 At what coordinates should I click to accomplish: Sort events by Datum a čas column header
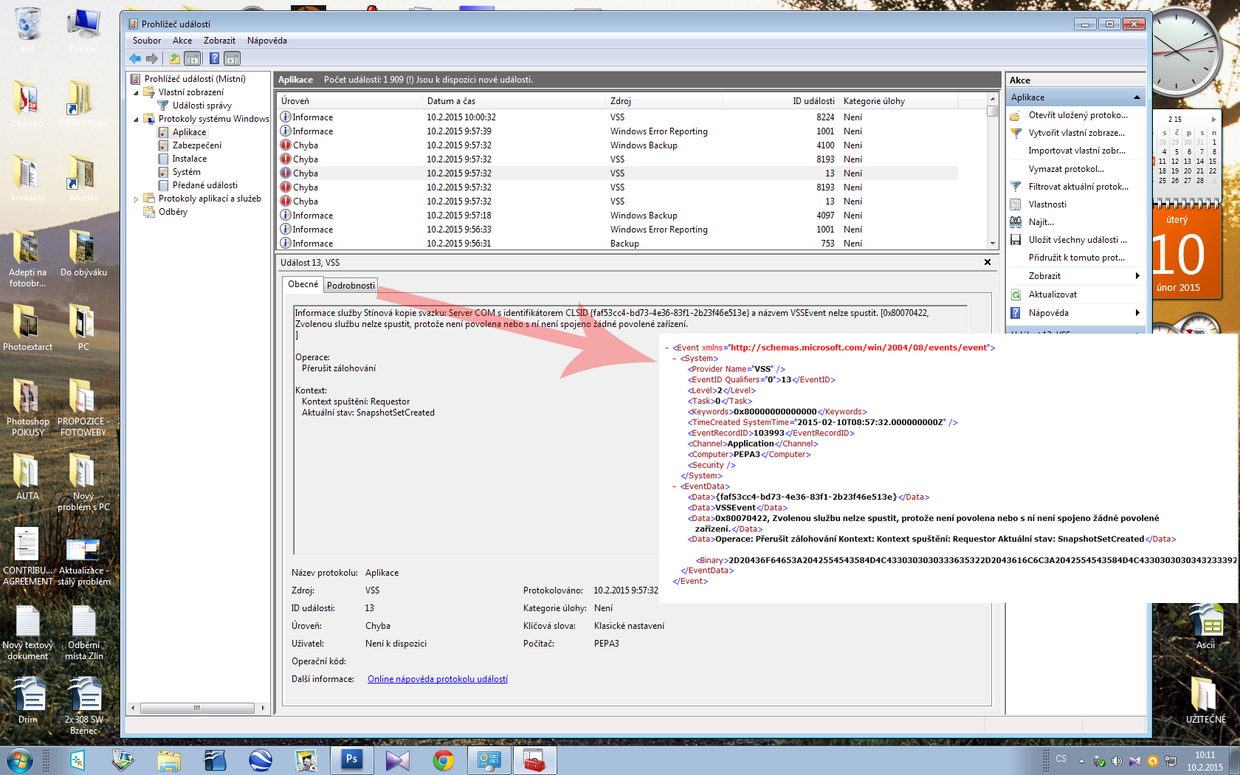pyautogui.click(x=514, y=101)
